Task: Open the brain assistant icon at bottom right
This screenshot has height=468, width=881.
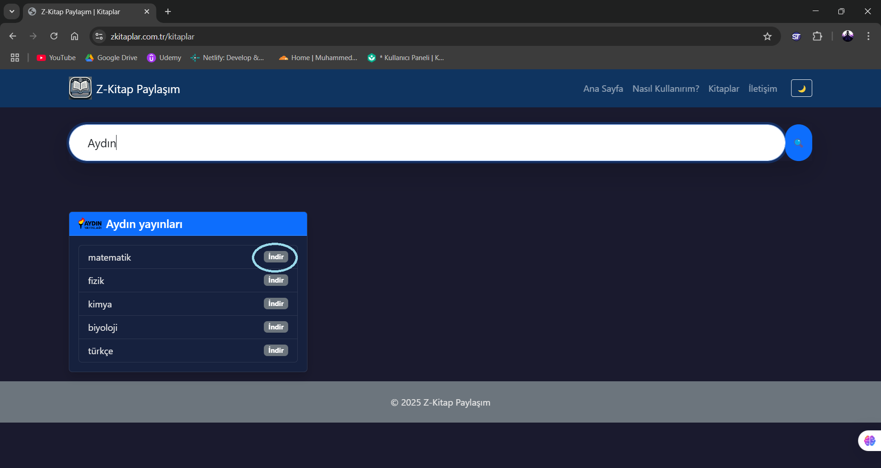Action: 869,440
